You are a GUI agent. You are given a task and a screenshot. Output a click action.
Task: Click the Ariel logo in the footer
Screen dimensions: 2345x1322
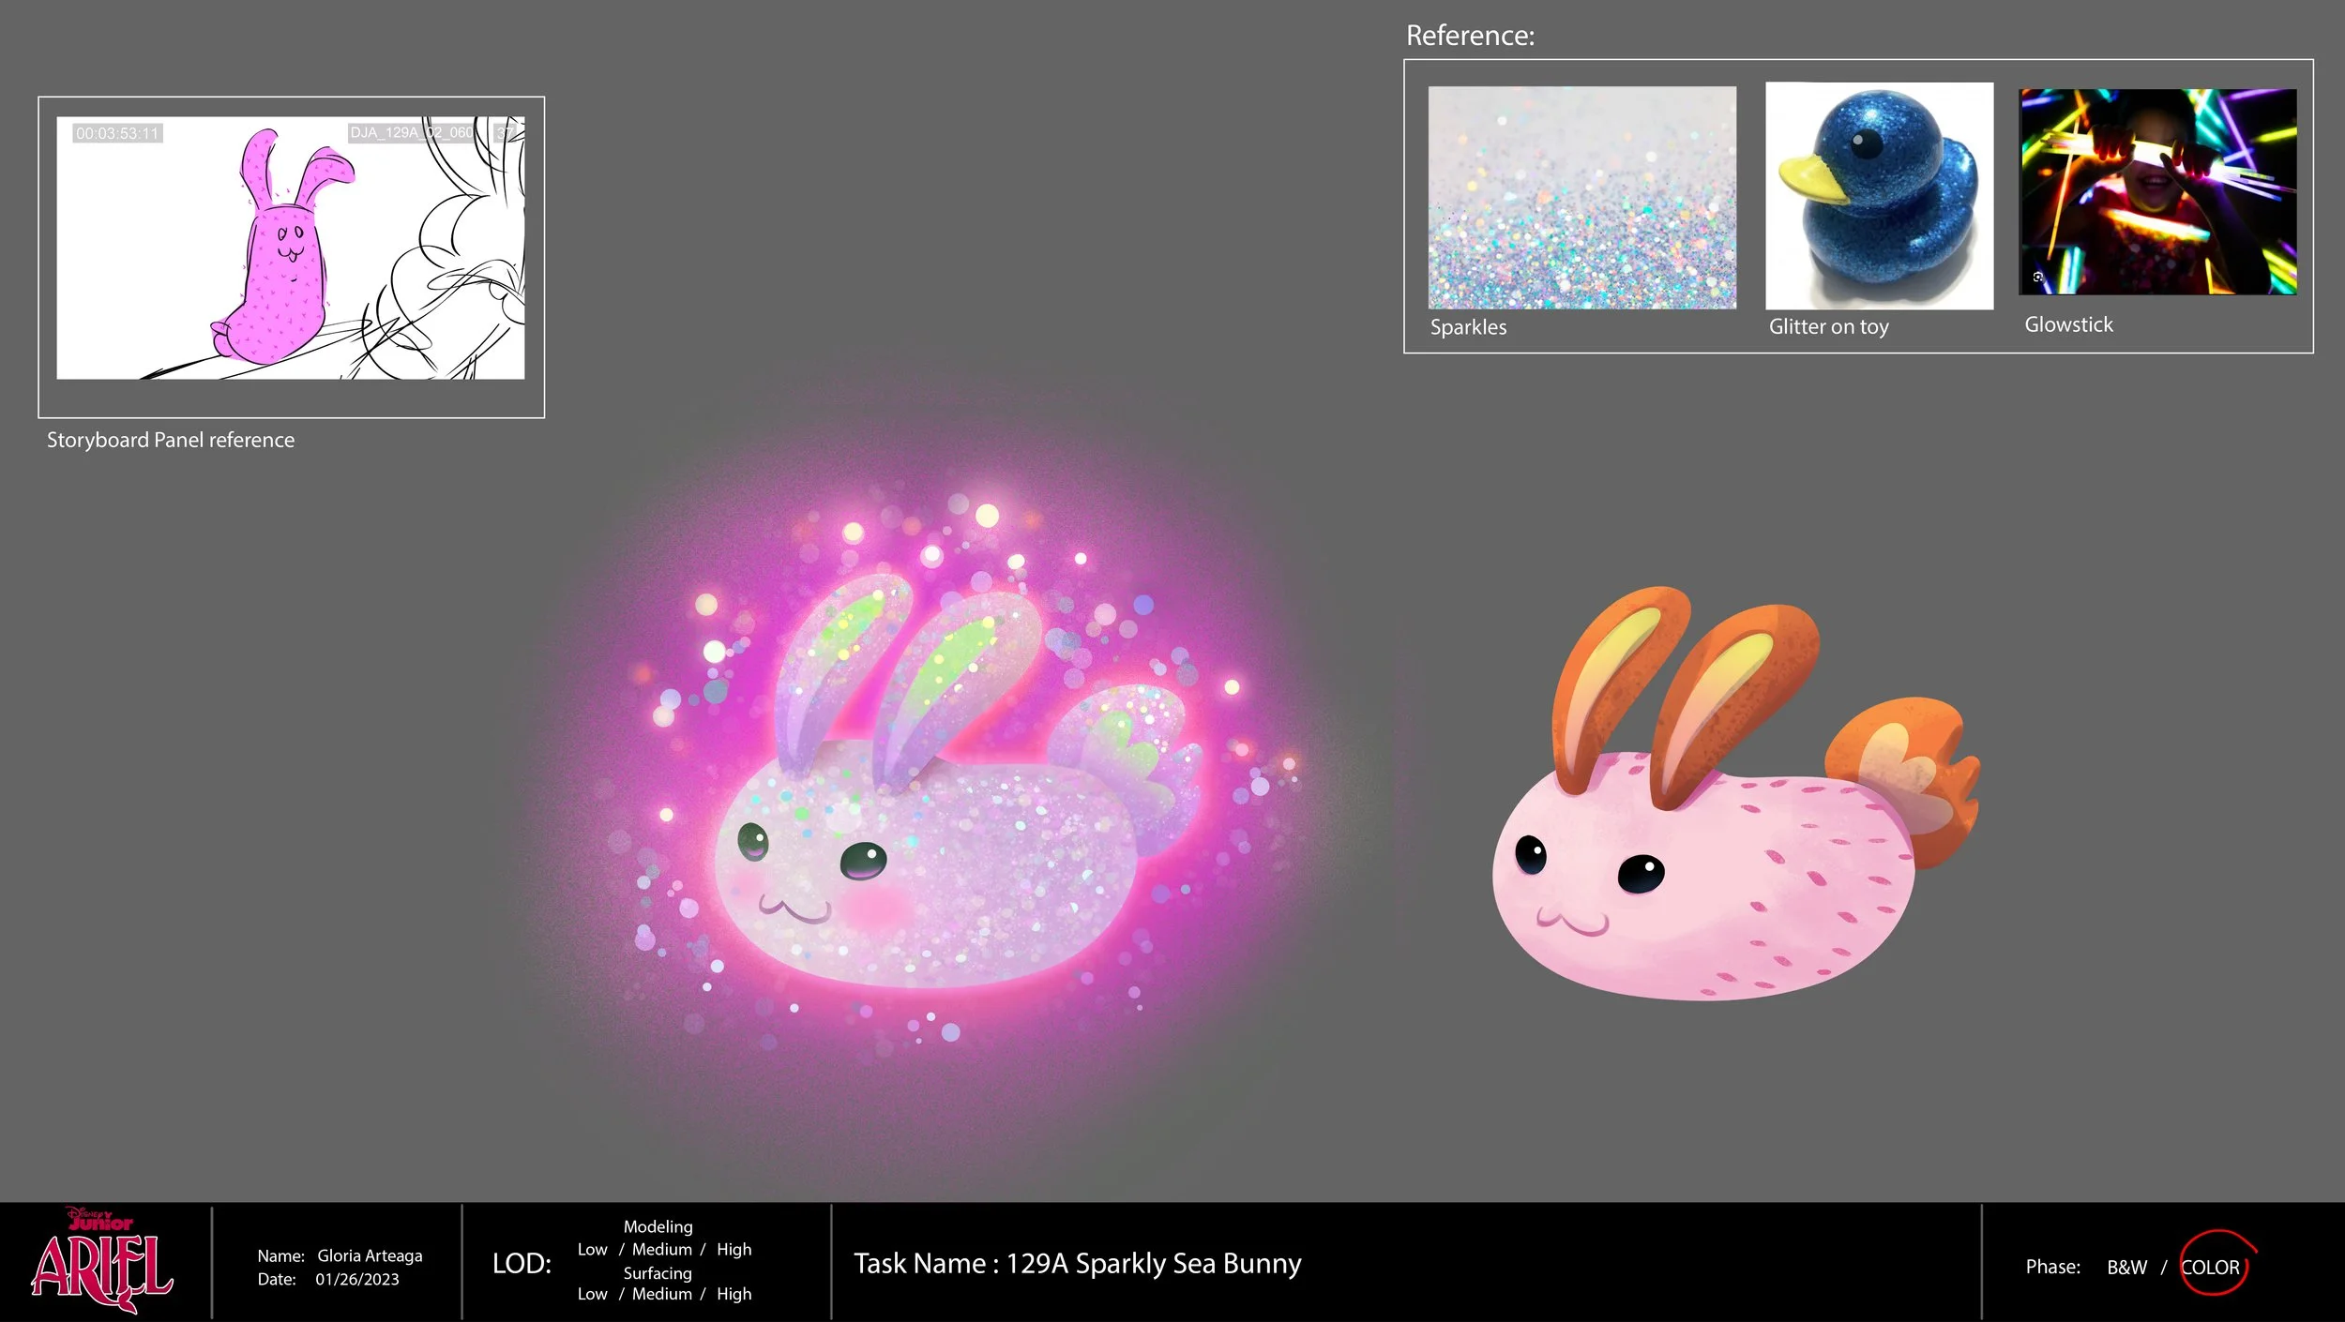coord(101,1273)
